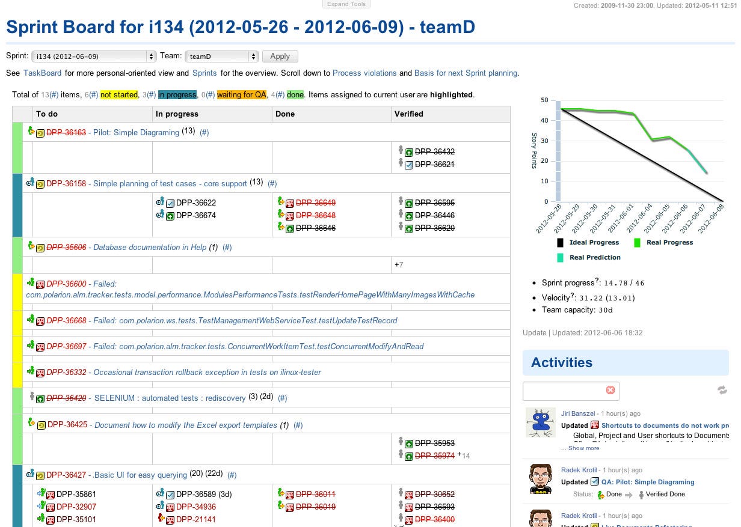Expand the +7 items in DPP-35606 Verified
The width and height of the screenshot is (741, 527).
(399, 264)
